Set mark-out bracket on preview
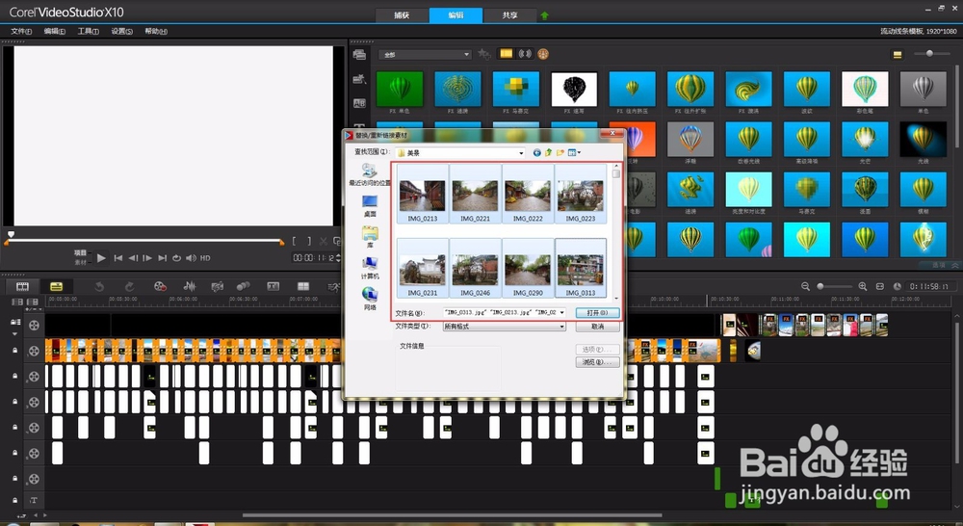The width and height of the screenshot is (963, 526). tap(309, 242)
